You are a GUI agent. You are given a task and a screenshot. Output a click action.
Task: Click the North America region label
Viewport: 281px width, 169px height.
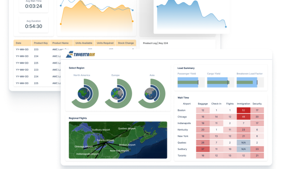tap(82, 75)
